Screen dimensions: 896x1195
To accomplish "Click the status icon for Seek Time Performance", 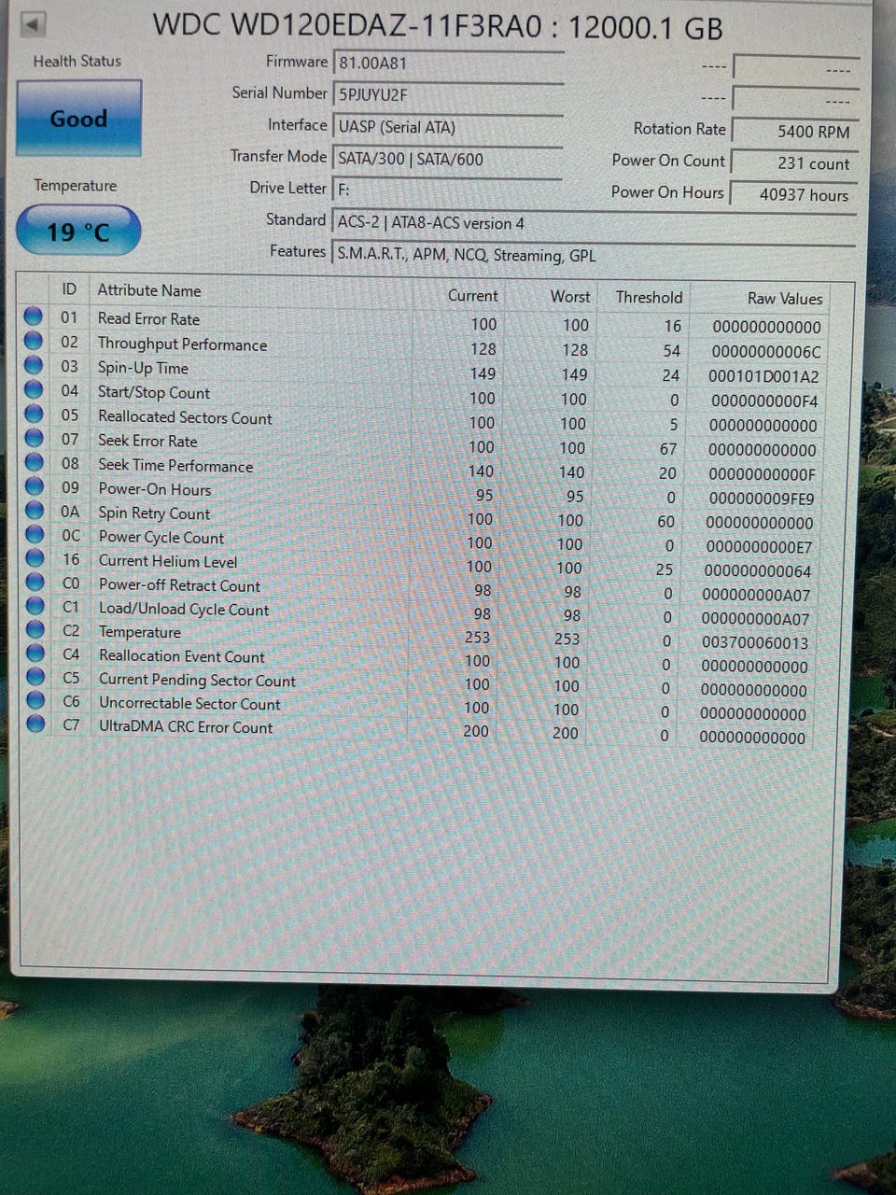I will [x=35, y=463].
